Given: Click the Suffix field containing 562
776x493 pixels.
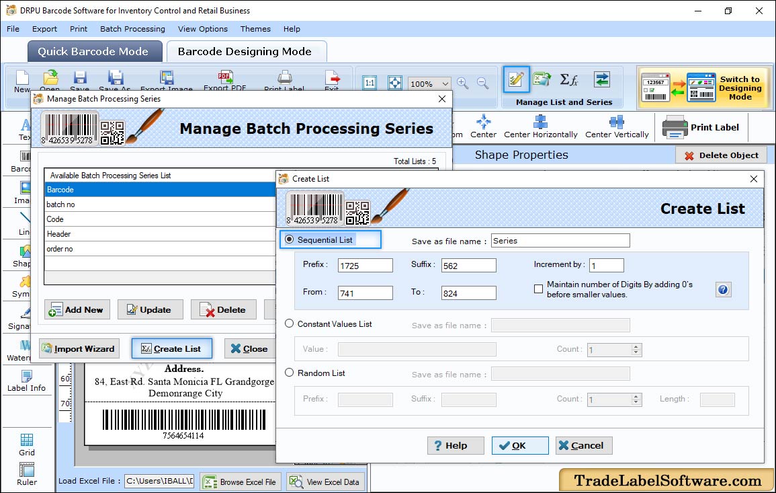Looking at the screenshot, I should coord(469,266).
